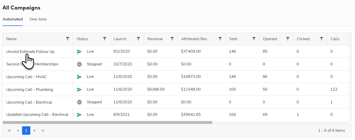Image resolution: width=355 pixels, height=140 pixels.
Task: Open the Attributed Rev. column filter icon
Action: pyautogui.click(x=220, y=39)
